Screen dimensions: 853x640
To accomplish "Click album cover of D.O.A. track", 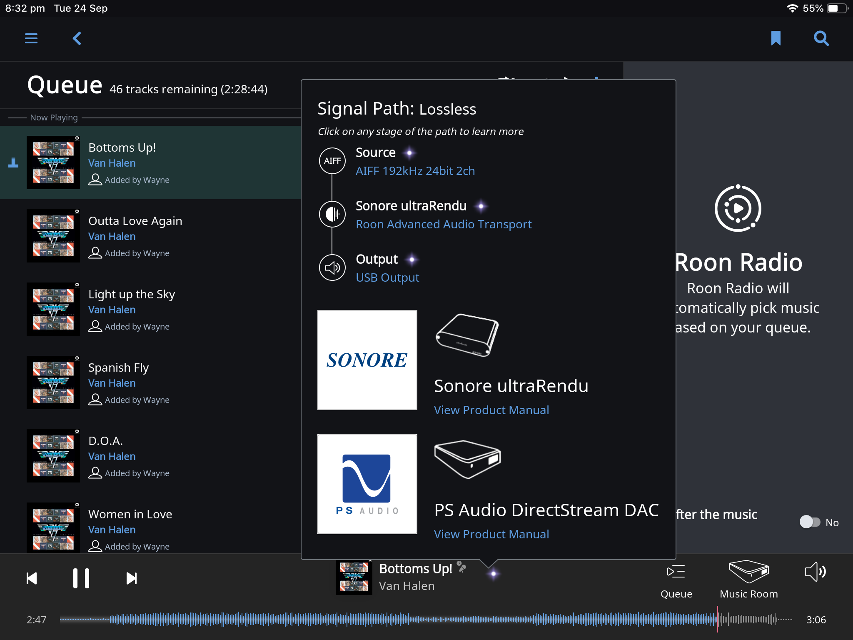I will click(53, 456).
